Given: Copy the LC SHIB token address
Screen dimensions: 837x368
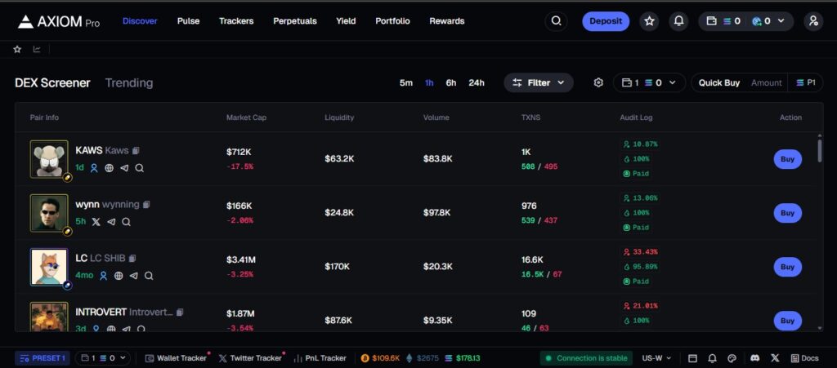Looking at the screenshot, I should coord(132,259).
